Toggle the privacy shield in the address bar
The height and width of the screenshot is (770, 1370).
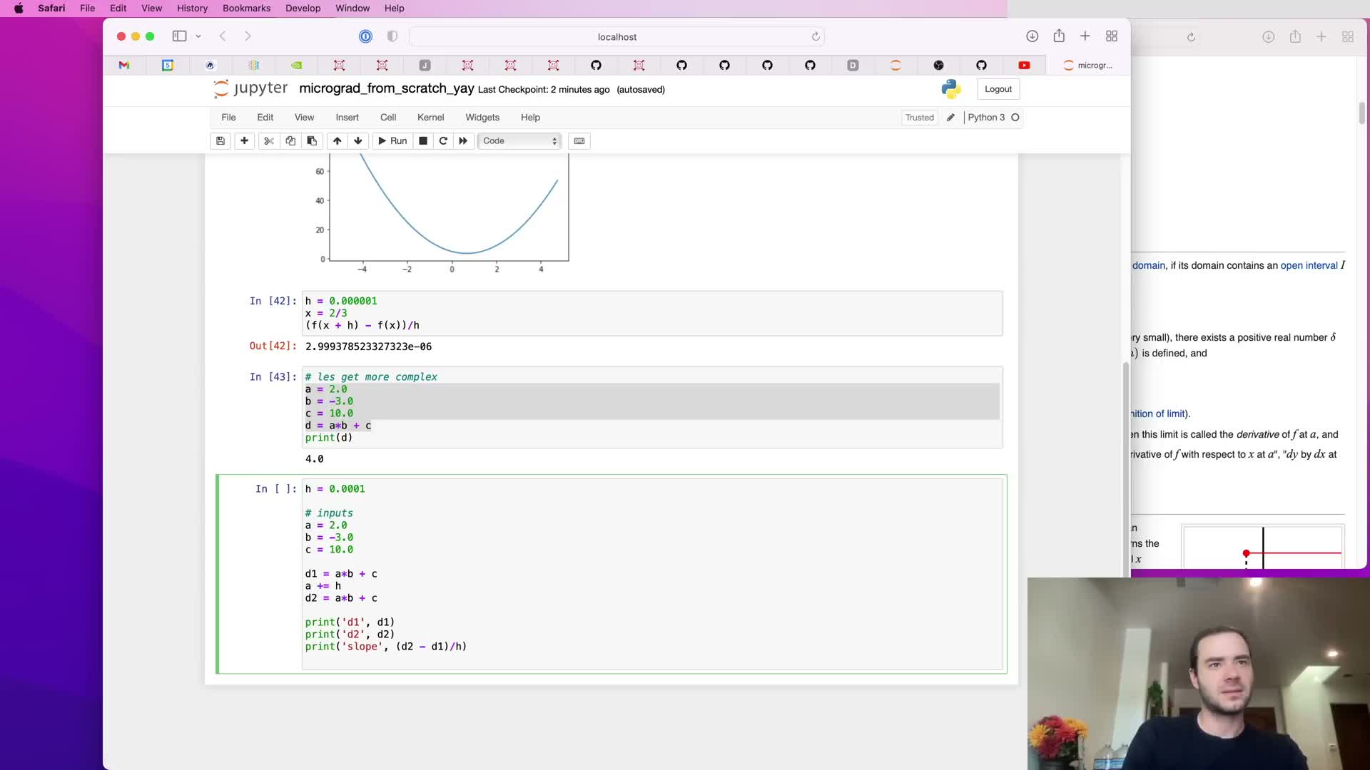pyautogui.click(x=392, y=36)
